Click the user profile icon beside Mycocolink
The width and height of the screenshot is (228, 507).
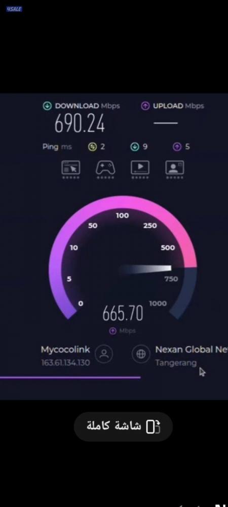point(104,354)
